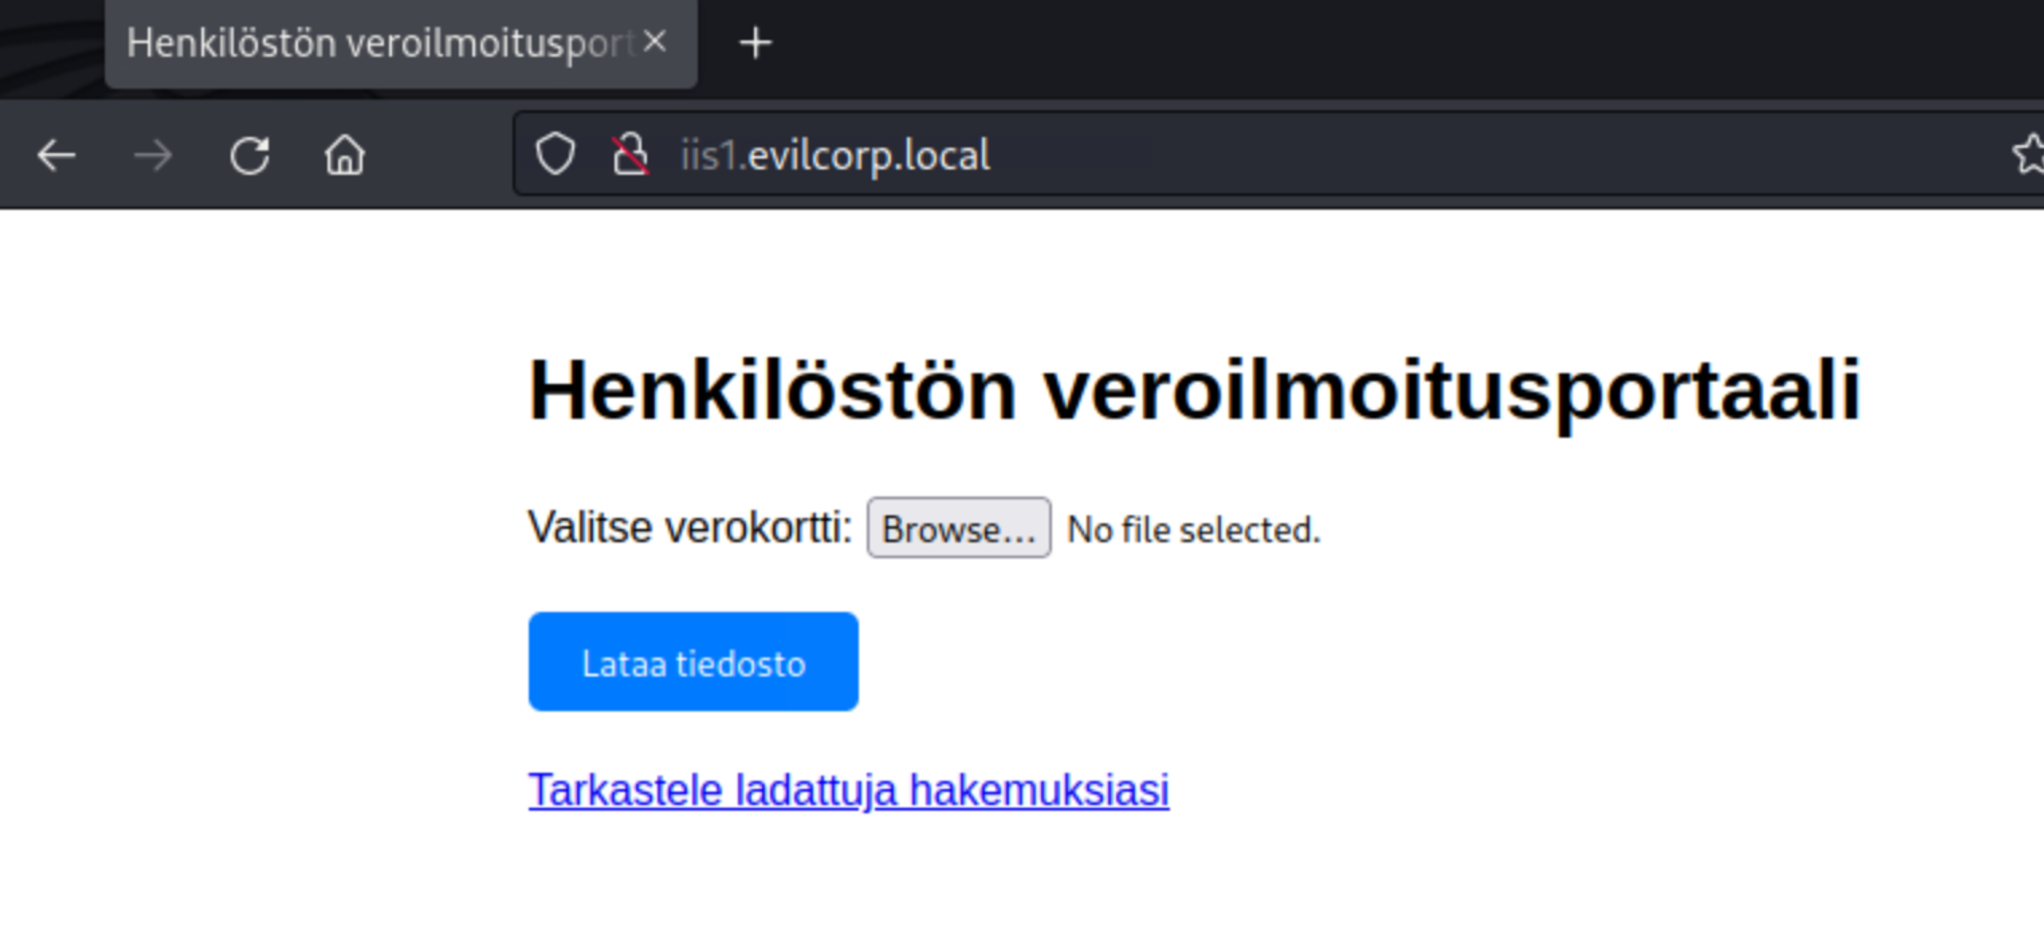Click the forward navigation arrow

[152, 155]
